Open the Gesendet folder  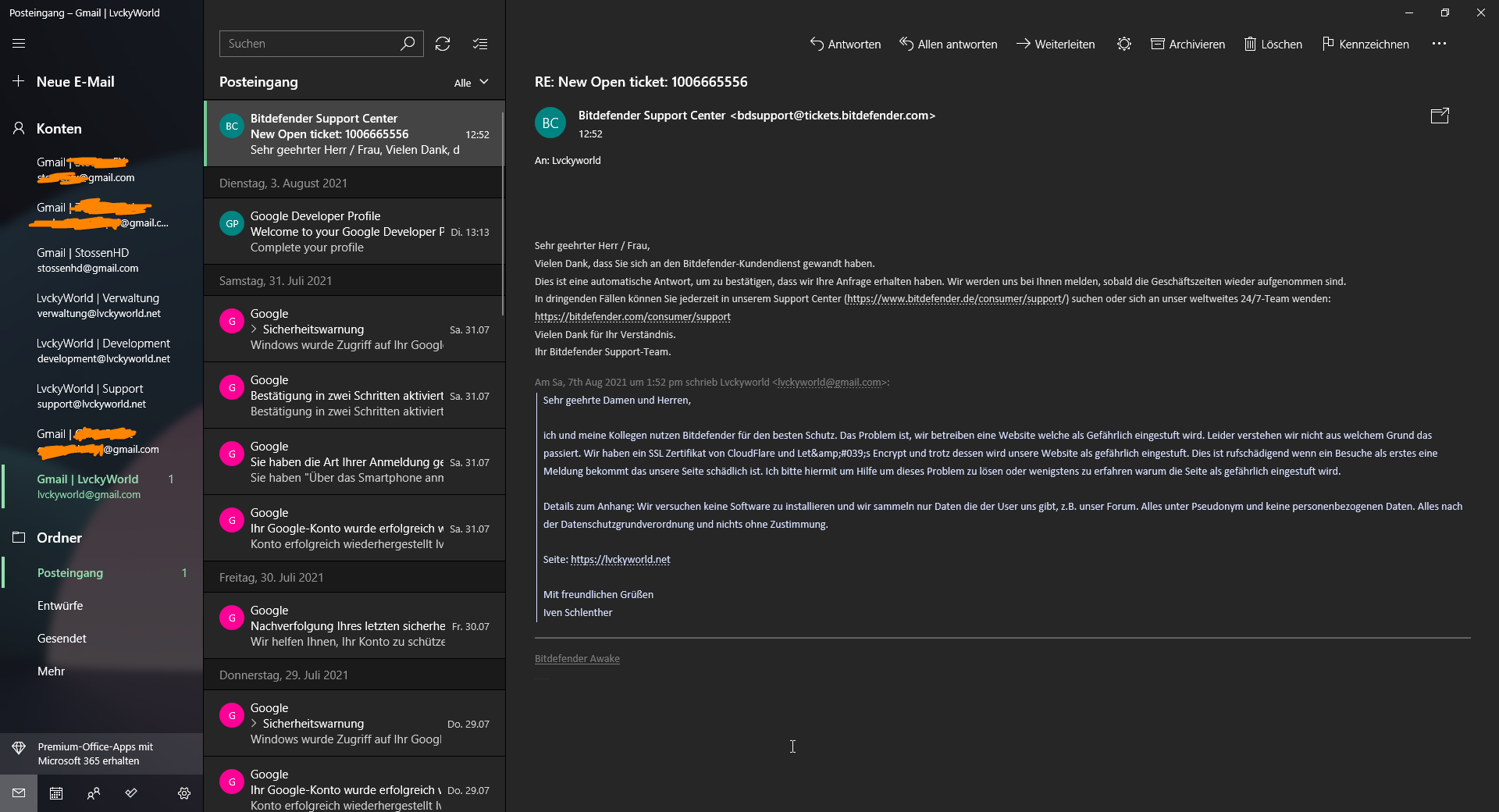point(62,639)
